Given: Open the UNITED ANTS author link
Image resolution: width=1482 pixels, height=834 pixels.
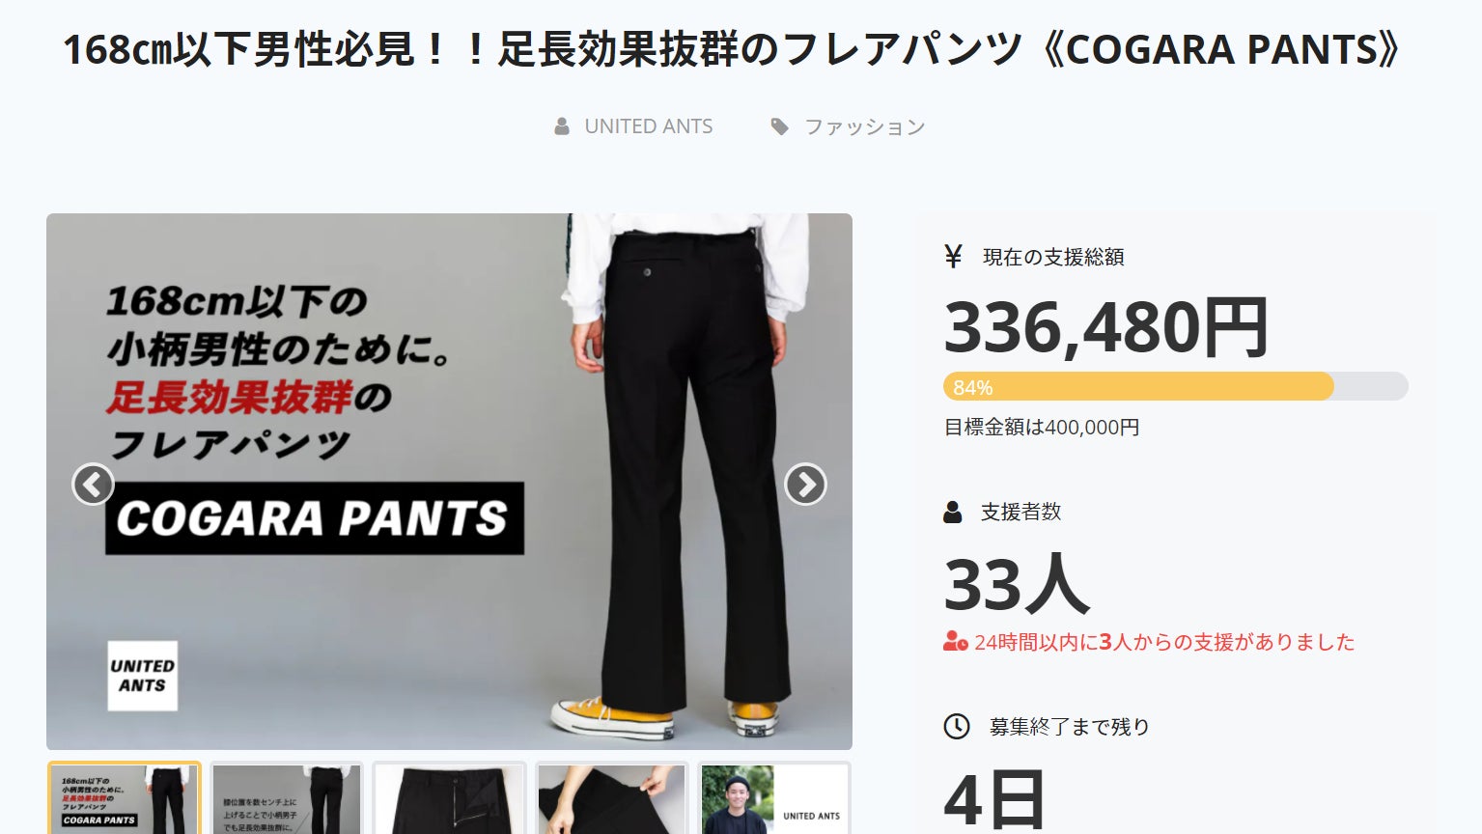Looking at the screenshot, I should click(649, 126).
